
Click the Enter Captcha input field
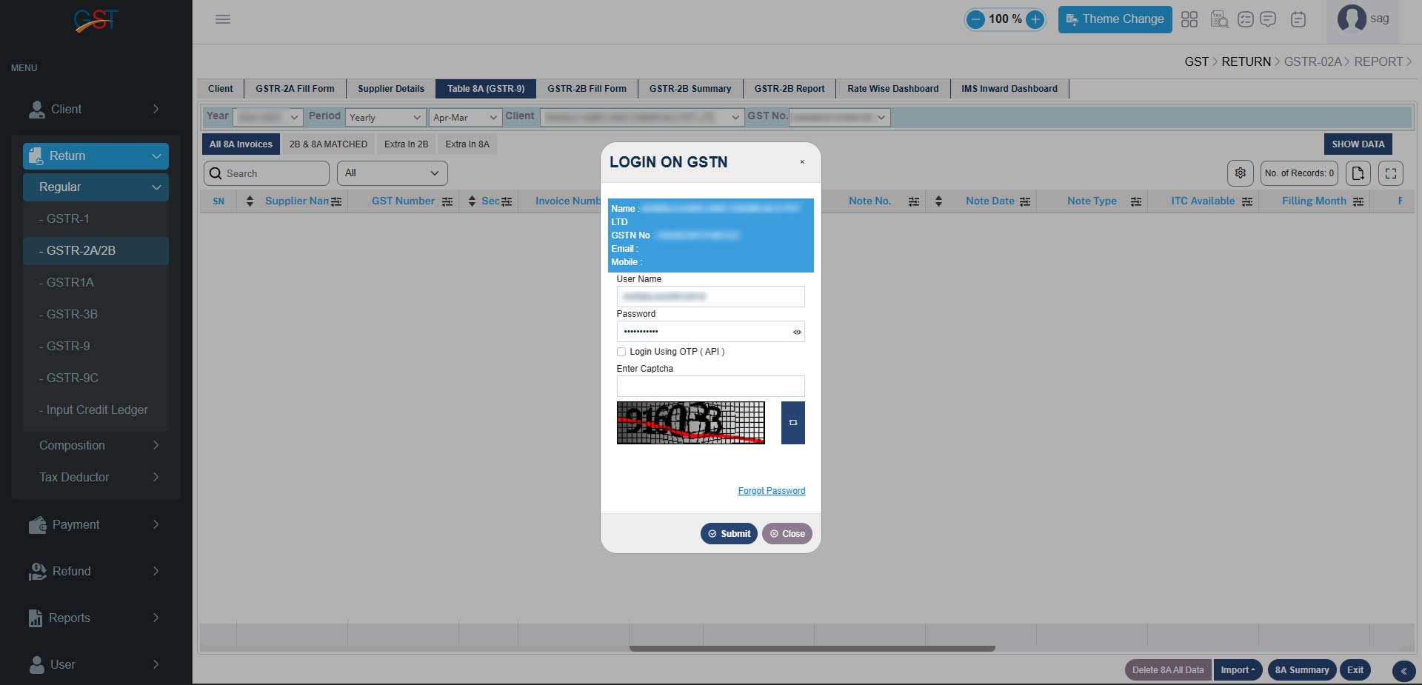pyautogui.click(x=710, y=386)
